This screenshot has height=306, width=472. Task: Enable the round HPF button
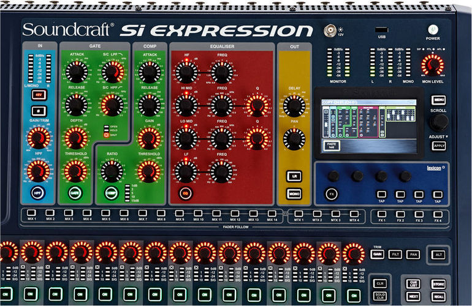(37, 193)
